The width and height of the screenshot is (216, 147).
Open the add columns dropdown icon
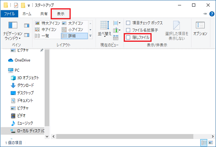click(117, 30)
